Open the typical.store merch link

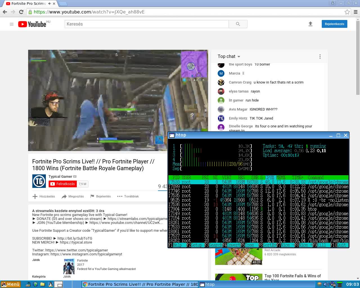[x=76, y=242]
